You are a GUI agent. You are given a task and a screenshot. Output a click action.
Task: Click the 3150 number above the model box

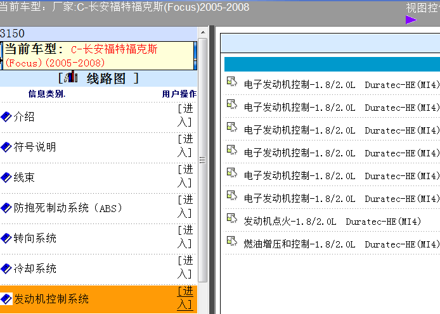click(12, 34)
